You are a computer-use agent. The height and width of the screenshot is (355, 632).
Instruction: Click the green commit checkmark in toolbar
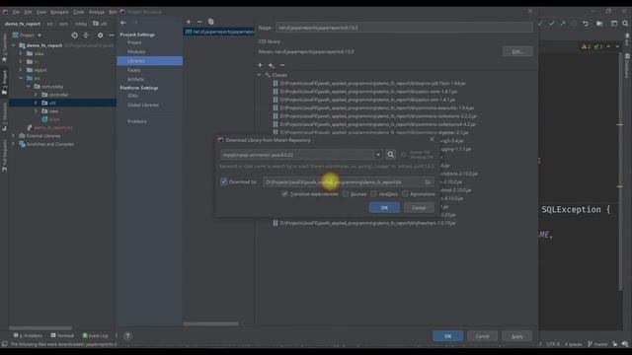click(551, 24)
